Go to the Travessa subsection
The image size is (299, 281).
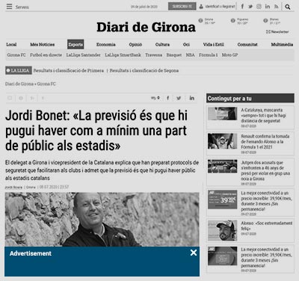coord(154,55)
